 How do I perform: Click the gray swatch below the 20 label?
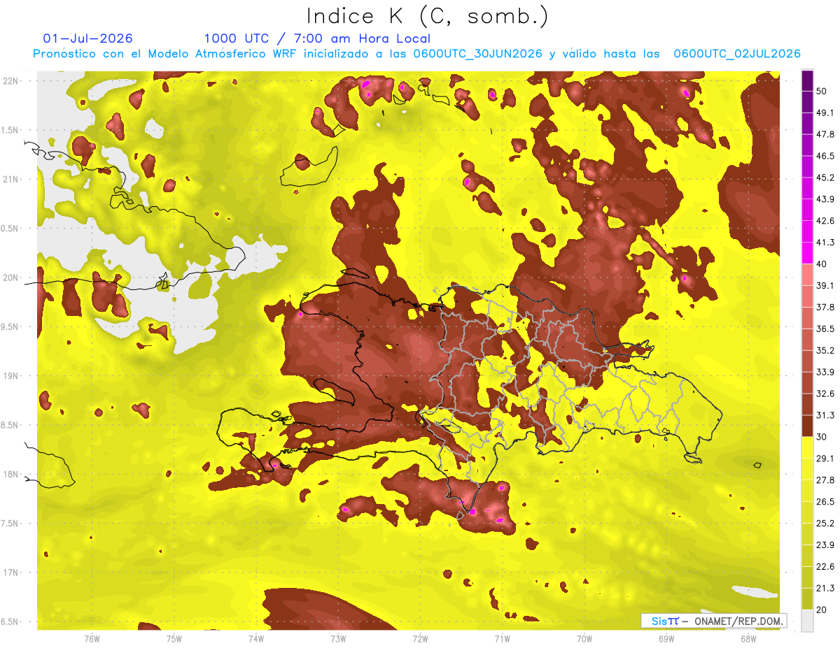[807, 621]
